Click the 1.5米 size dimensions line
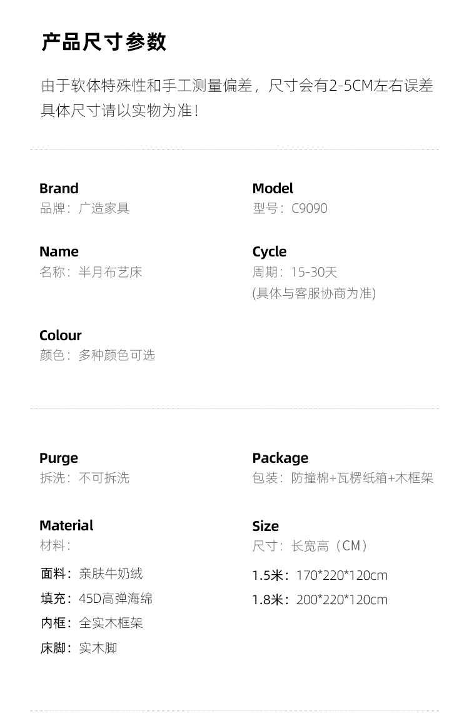This screenshot has width=469, height=713. tap(320, 575)
